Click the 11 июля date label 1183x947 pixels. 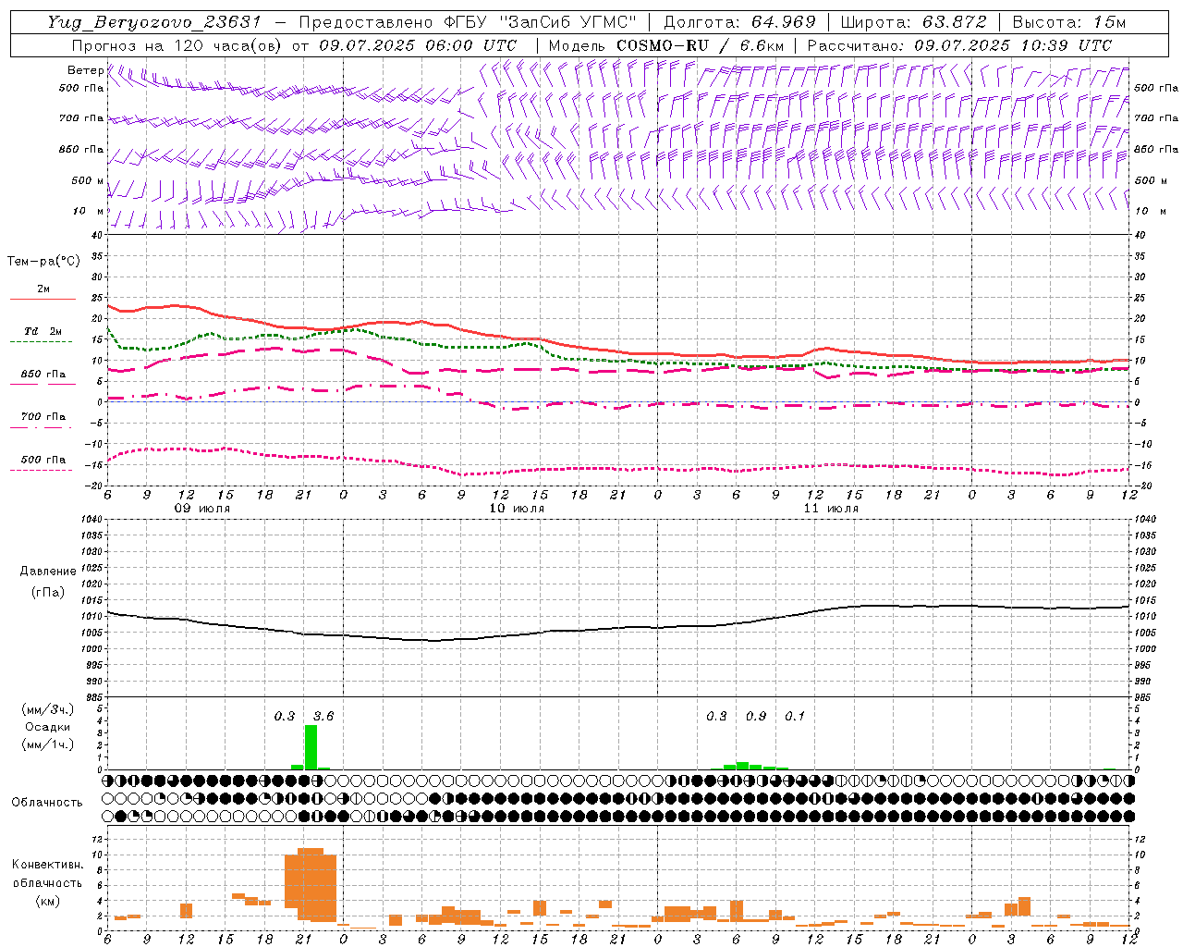tap(831, 509)
